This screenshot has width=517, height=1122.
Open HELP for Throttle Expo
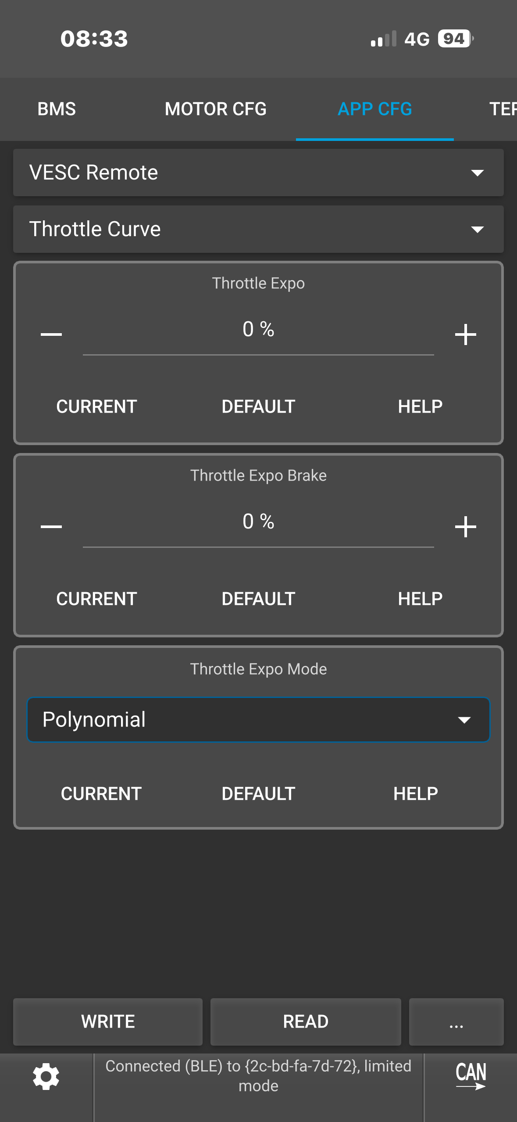coord(420,406)
